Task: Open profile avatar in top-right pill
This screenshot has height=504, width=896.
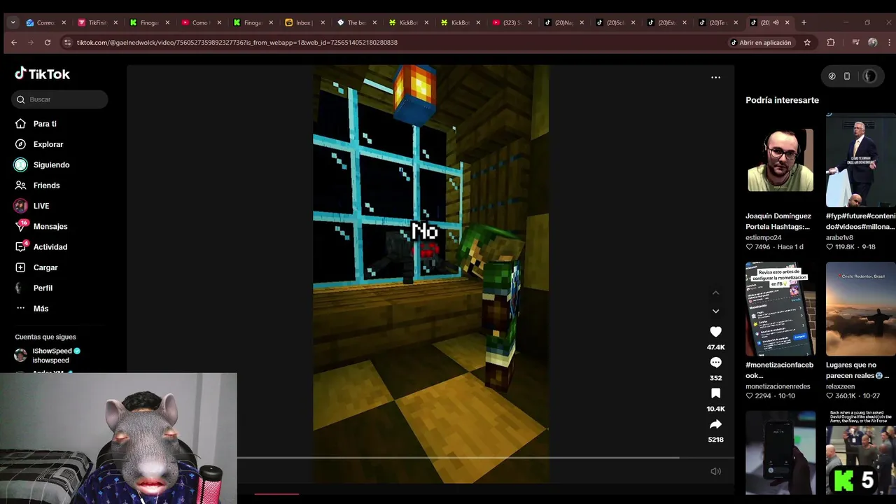Action: pos(869,76)
